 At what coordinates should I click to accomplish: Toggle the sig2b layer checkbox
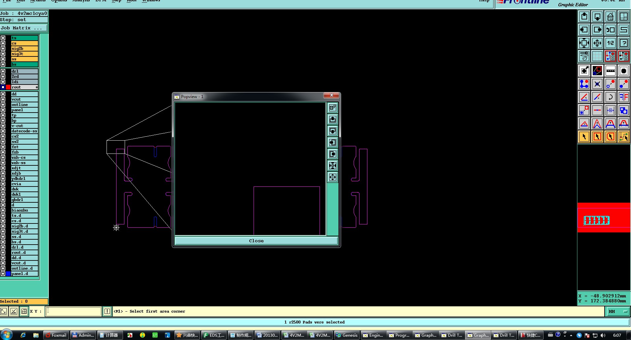[x=3, y=49]
